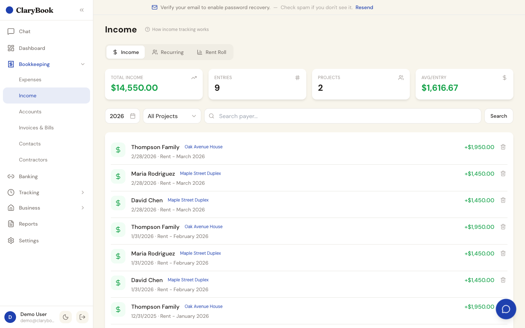Click the calendar icon in the year filter

tap(132, 116)
